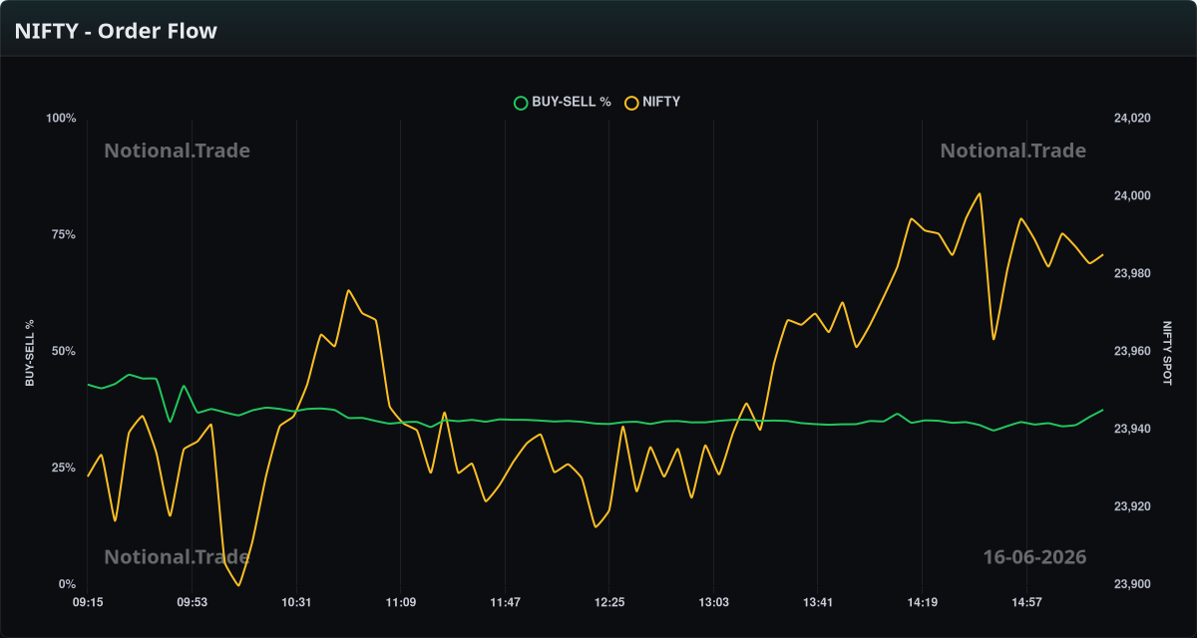Viewport: 1197px width, 638px height.
Task: Click the BUY-SELL % vertical axis title
Action: (x=30, y=353)
